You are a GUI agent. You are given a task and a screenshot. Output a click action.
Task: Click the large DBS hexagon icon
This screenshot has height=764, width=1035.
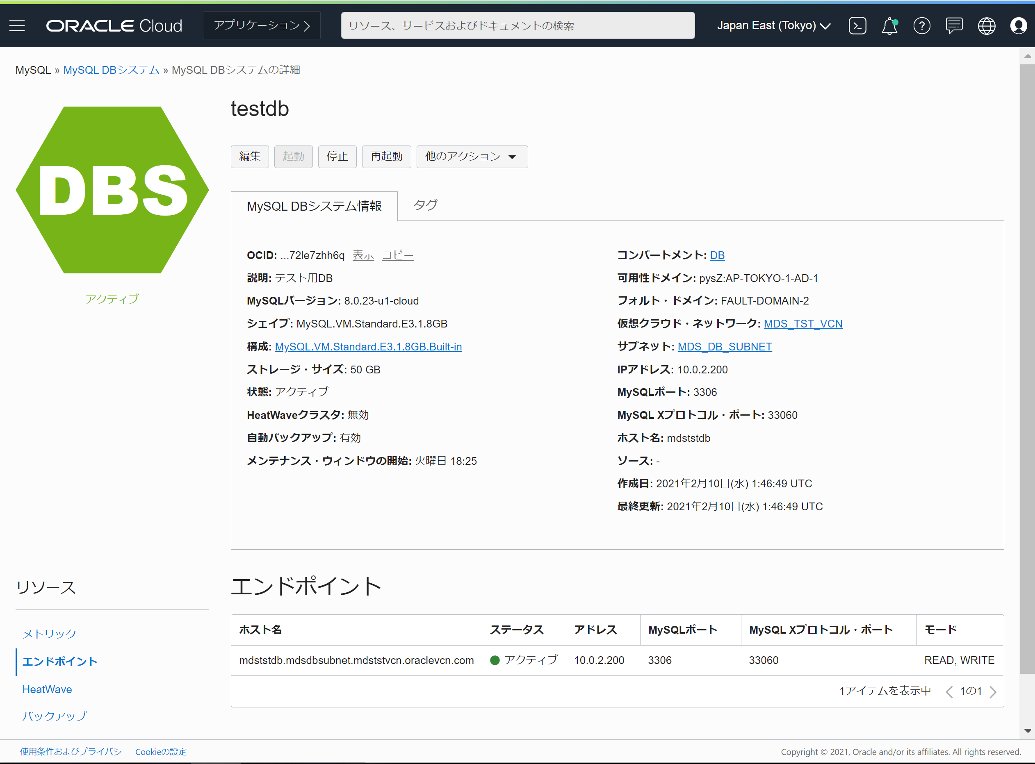coord(112,190)
